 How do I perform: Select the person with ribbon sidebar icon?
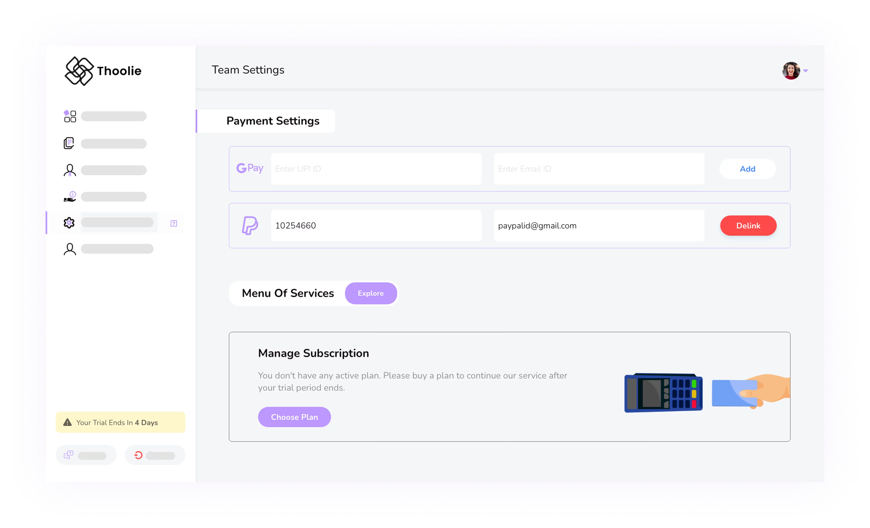[70, 170]
